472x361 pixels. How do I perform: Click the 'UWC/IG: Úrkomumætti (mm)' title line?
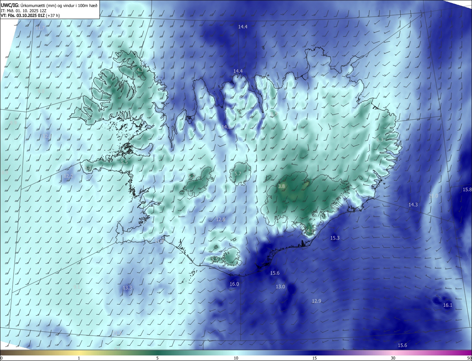point(49,5)
